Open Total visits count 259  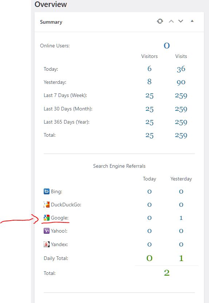point(181,136)
